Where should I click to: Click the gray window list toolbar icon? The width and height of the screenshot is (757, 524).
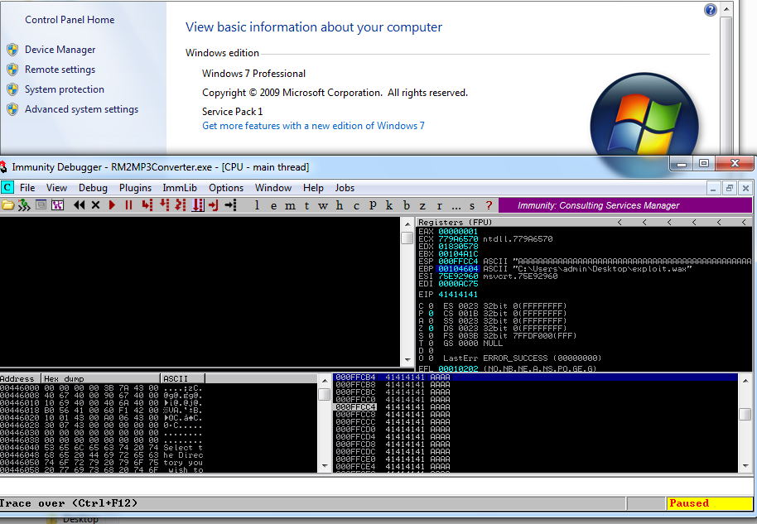(x=41, y=205)
